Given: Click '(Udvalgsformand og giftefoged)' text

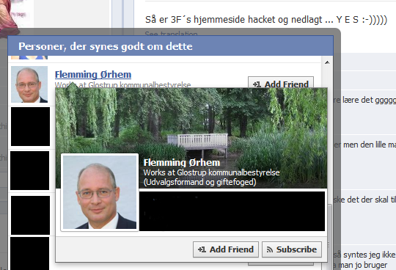Looking at the screenshot, I should [199, 182].
